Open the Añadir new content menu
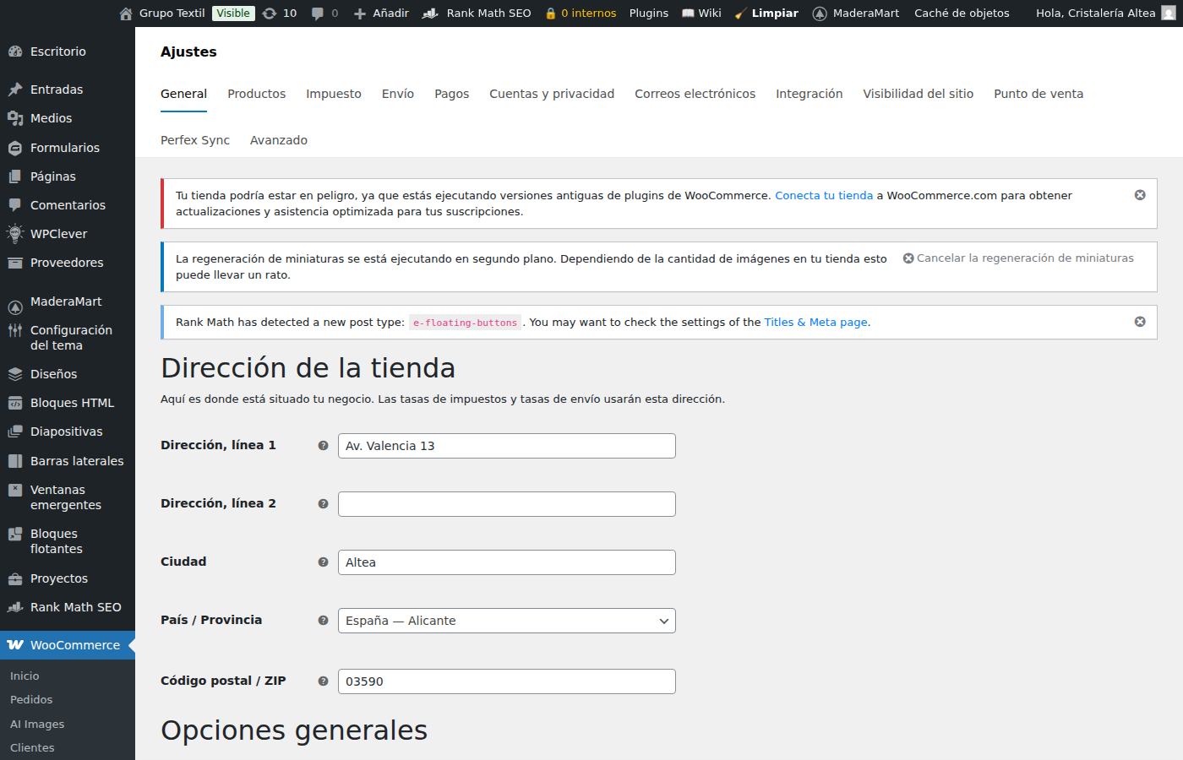Image resolution: width=1183 pixels, height=760 pixels. pyautogui.click(x=381, y=14)
